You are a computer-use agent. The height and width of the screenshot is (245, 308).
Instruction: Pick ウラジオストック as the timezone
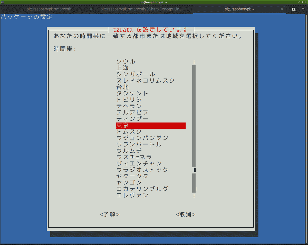click(x=142, y=170)
